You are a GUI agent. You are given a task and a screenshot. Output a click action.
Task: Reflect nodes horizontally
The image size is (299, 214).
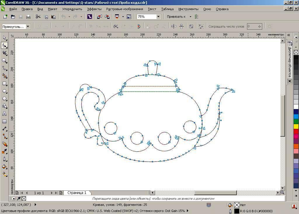pyautogui.click(x=173, y=26)
